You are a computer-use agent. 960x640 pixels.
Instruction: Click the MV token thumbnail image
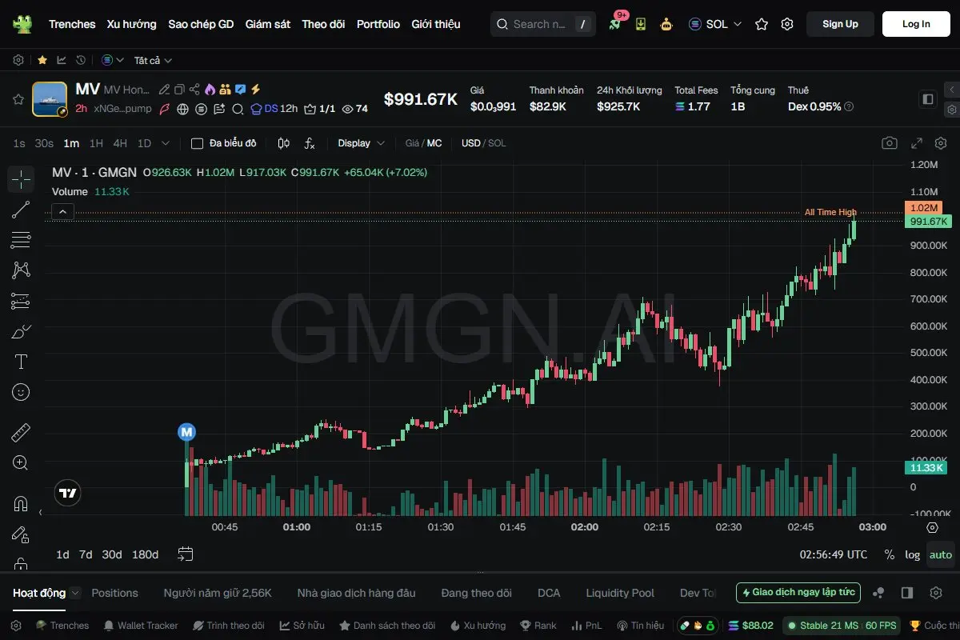(x=50, y=99)
